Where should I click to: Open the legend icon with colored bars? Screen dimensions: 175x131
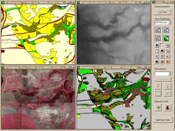pos(167,56)
